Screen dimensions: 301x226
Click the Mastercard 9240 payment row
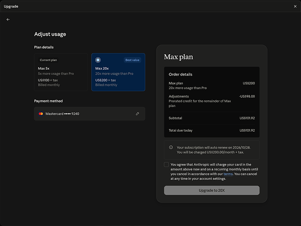[x=90, y=113]
